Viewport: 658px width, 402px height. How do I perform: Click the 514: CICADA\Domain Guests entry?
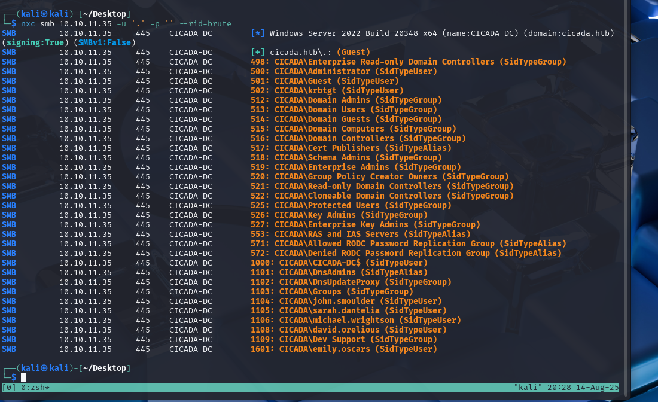[346, 120]
